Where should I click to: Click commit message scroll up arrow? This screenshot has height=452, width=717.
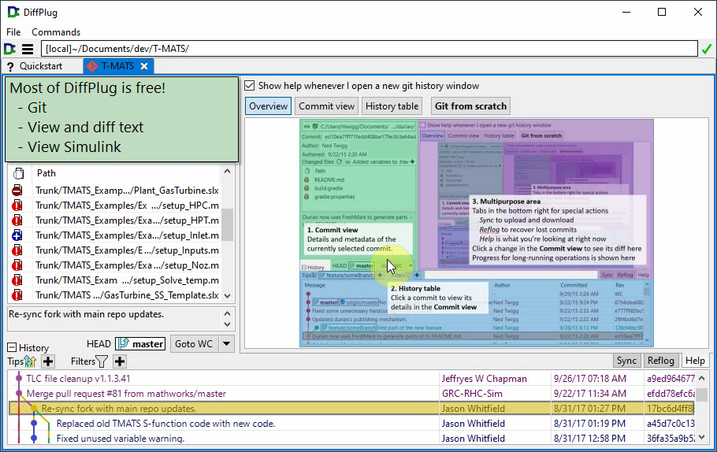pos(227,313)
